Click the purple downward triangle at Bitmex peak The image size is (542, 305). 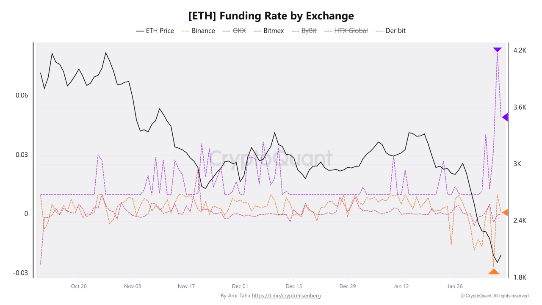(497, 50)
